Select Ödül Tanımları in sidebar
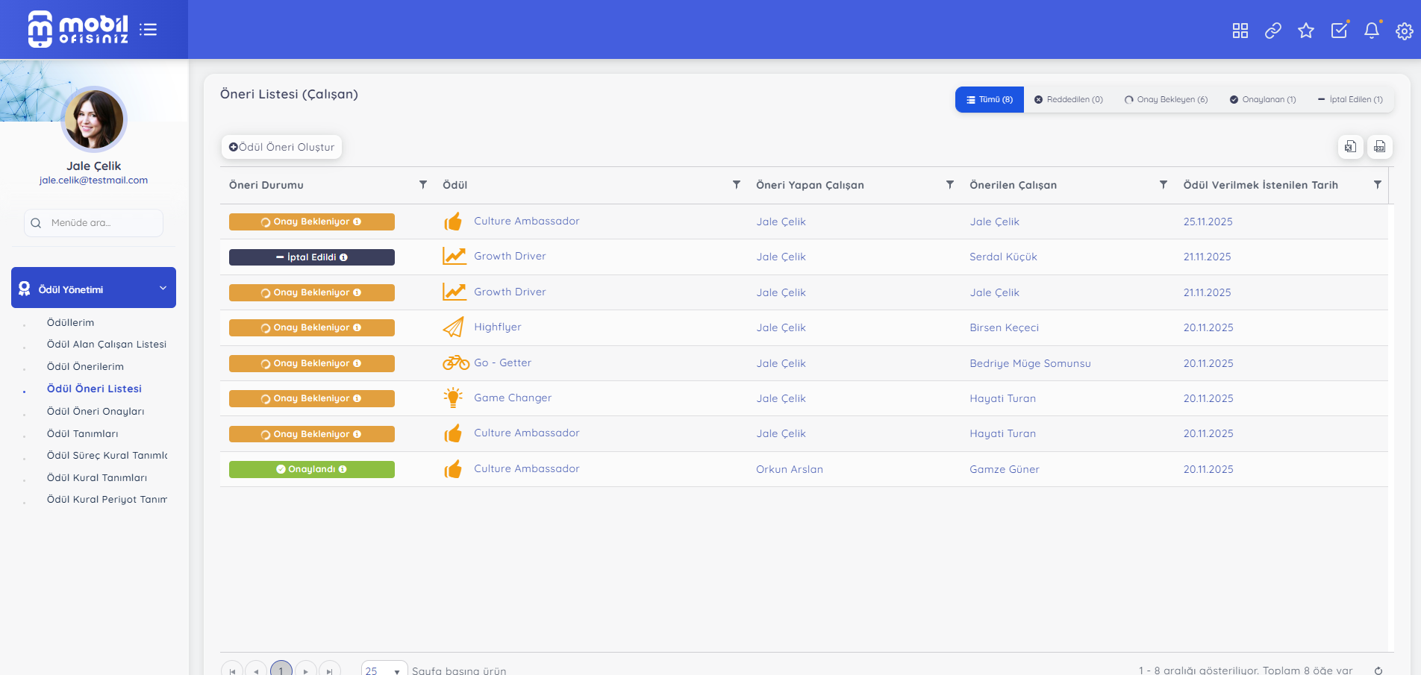Viewport: 1421px width, 675px height. pos(82,433)
